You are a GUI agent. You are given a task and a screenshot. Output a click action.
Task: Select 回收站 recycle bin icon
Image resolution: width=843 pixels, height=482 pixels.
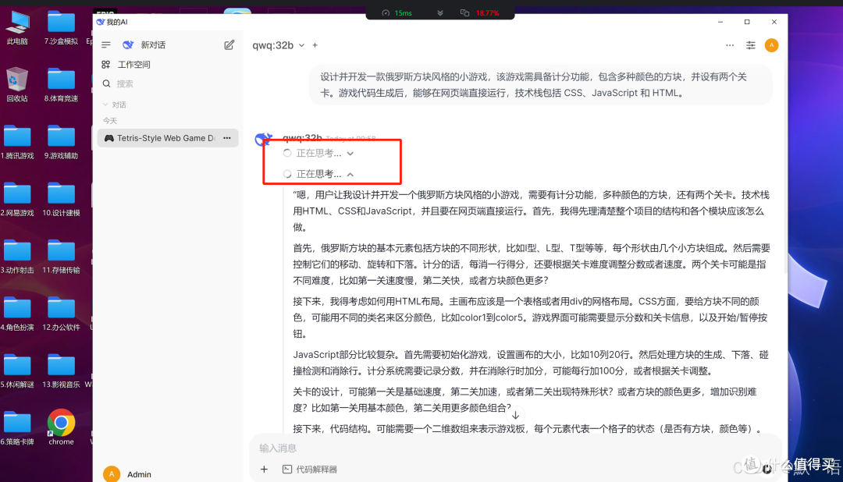[17, 84]
